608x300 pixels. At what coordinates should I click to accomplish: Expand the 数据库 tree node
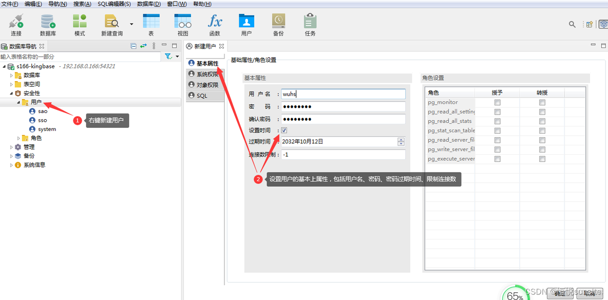[11, 76]
